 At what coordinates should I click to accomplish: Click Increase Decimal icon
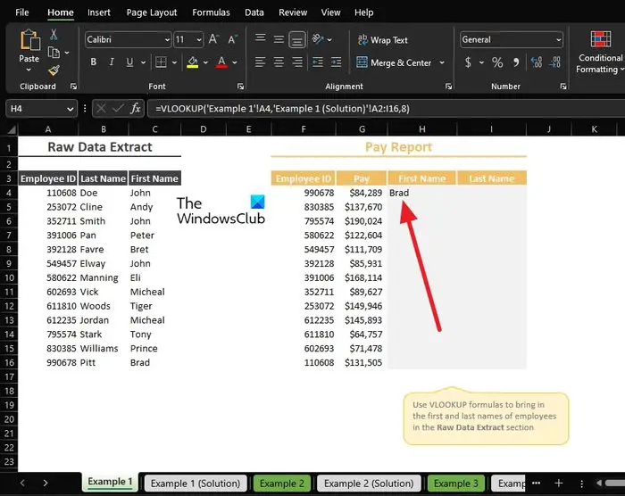[537, 62]
